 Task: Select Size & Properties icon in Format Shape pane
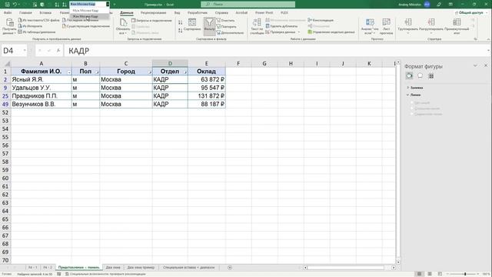point(431,75)
